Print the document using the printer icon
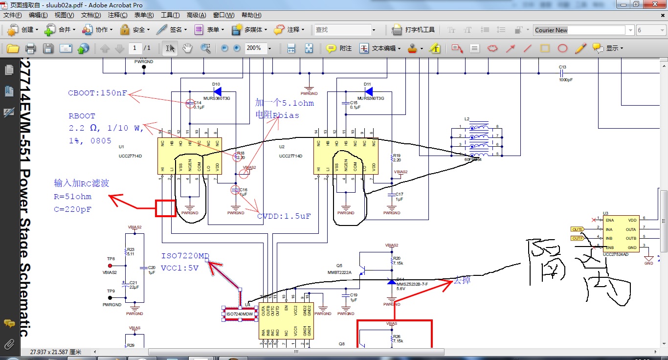668x360 pixels. point(30,48)
